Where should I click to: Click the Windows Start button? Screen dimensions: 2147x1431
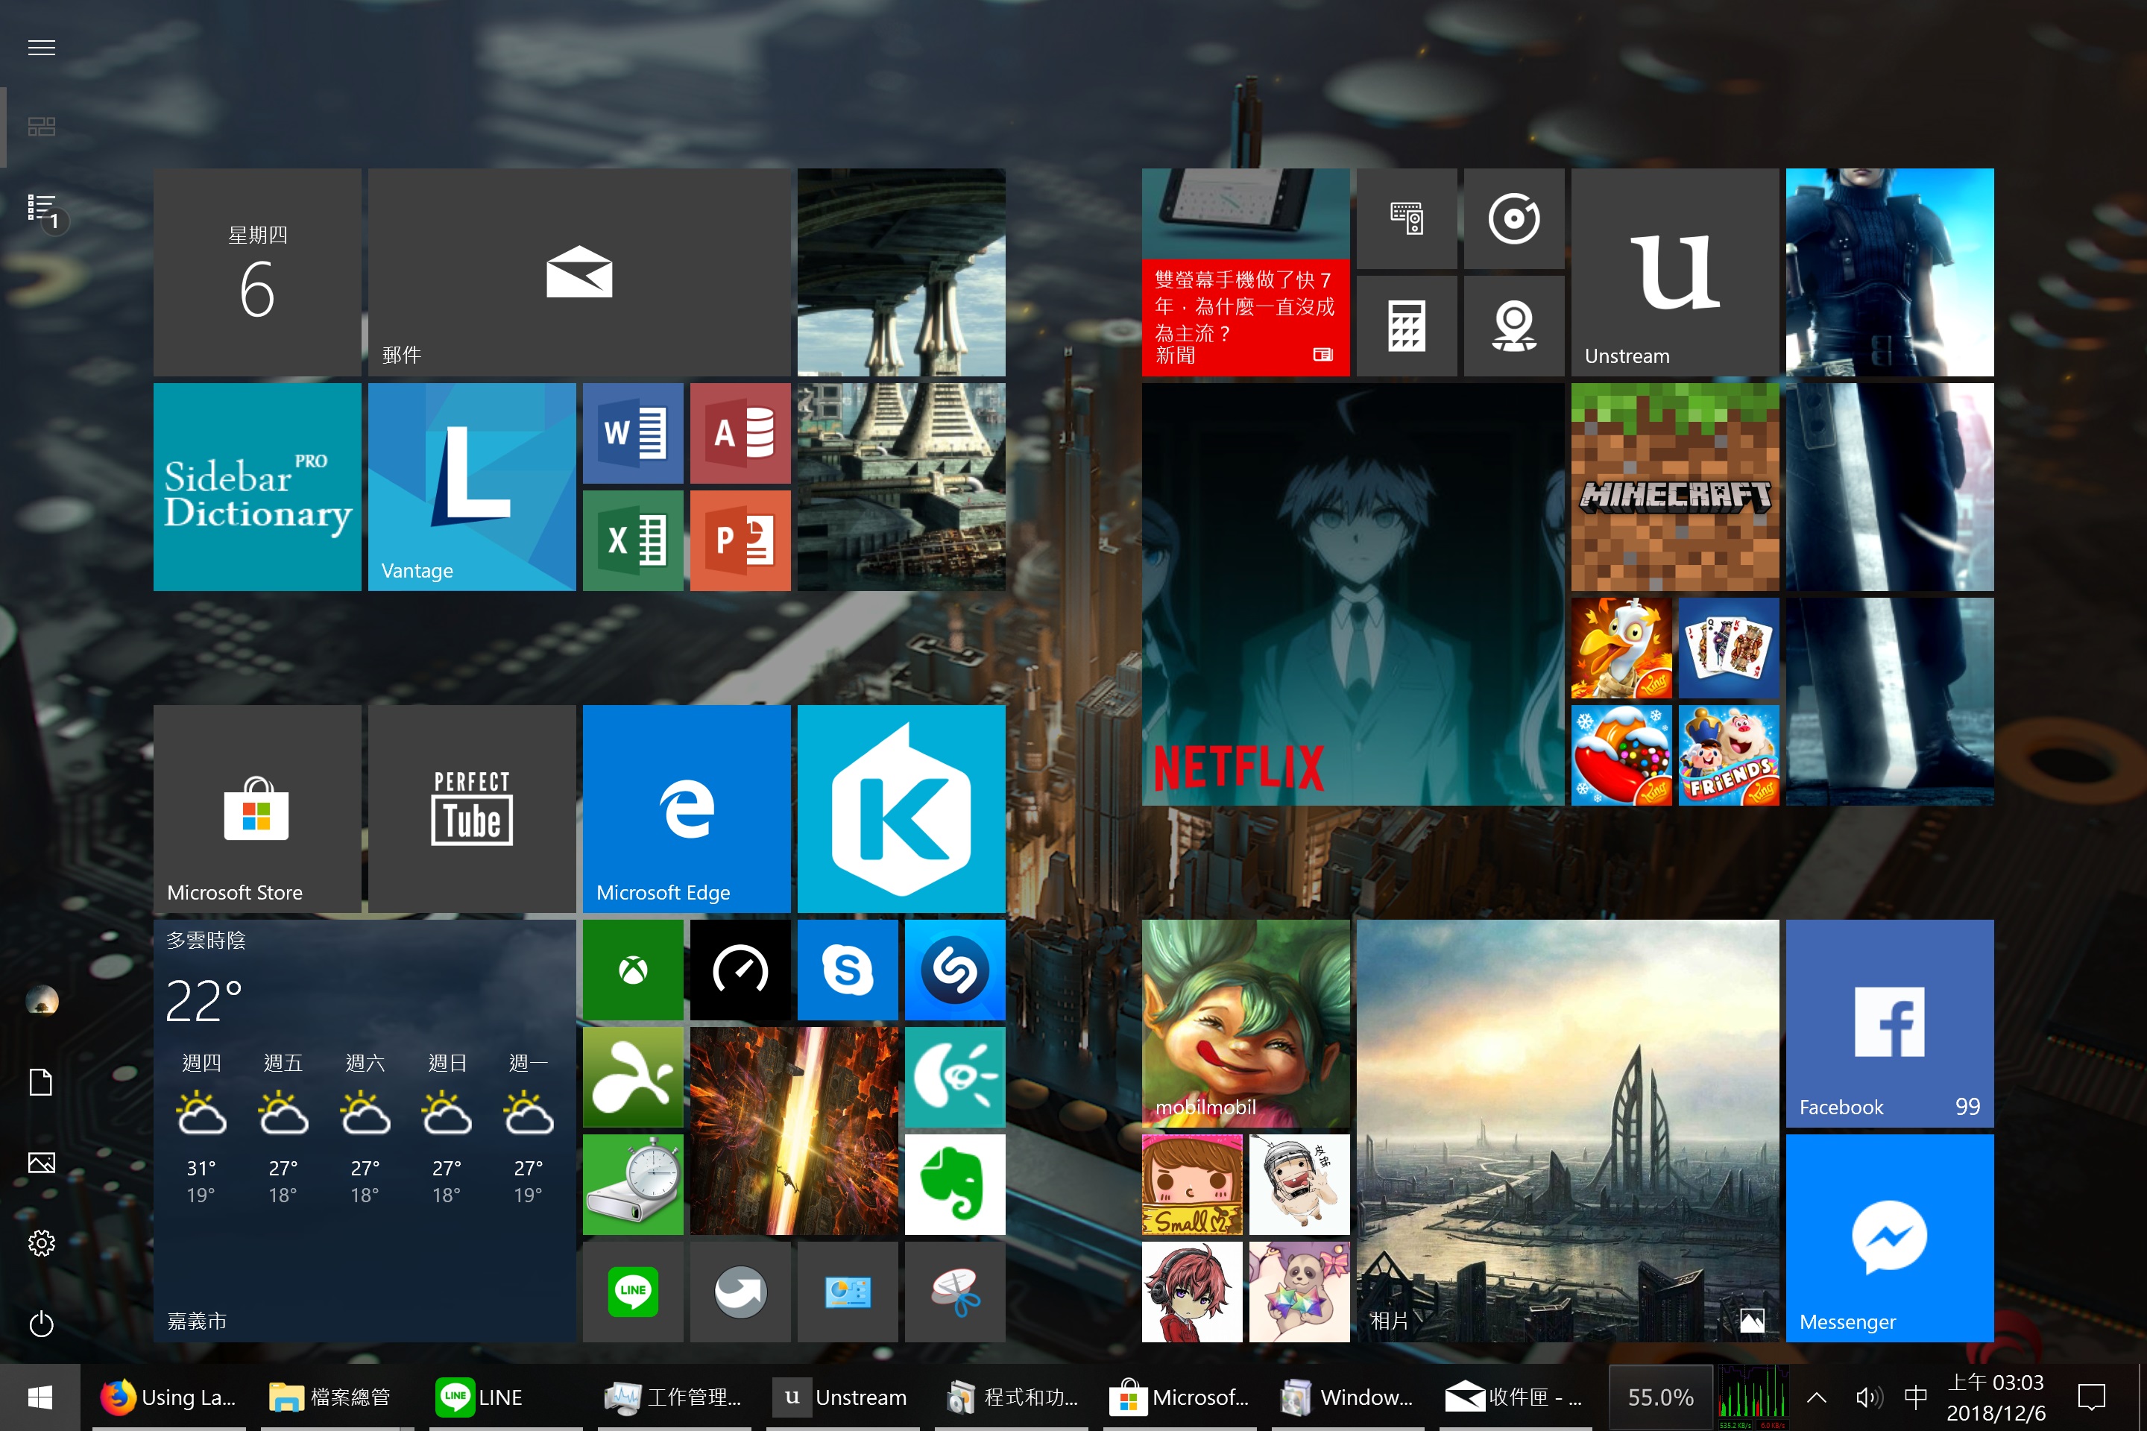(x=40, y=1397)
